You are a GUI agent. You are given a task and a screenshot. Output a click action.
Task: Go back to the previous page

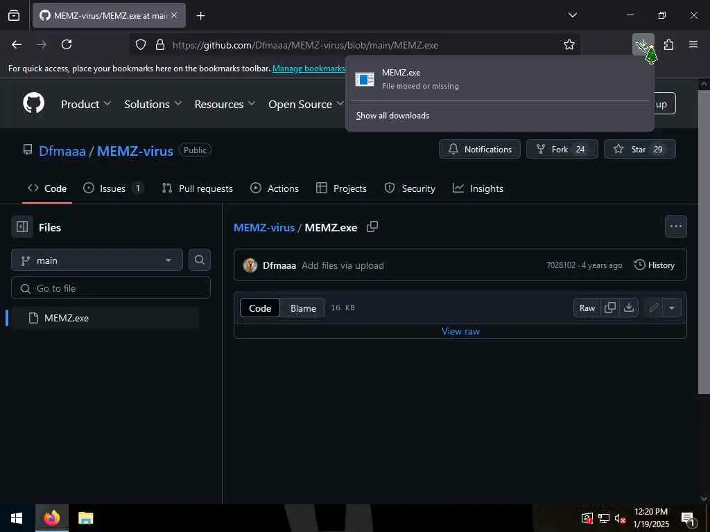pyautogui.click(x=17, y=44)
